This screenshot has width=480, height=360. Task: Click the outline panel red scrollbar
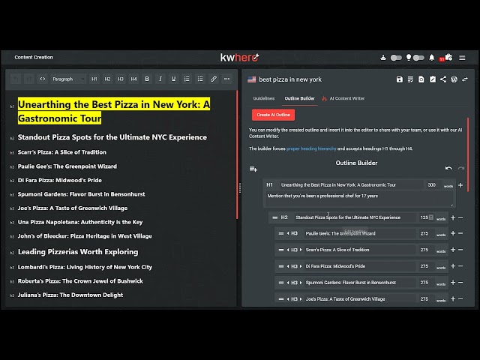click(x=468, y=154)
